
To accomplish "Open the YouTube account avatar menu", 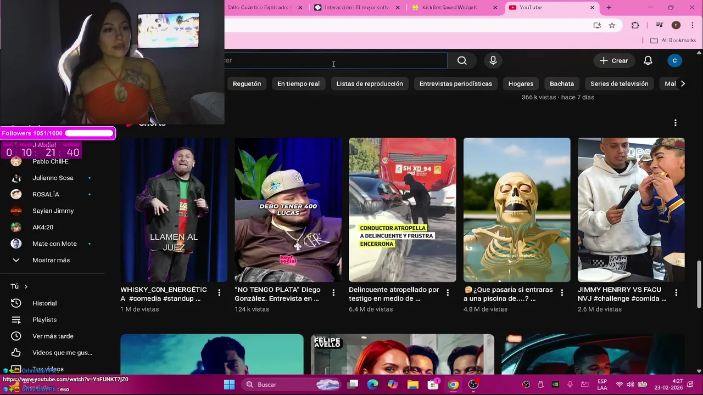I will (674, 60).
